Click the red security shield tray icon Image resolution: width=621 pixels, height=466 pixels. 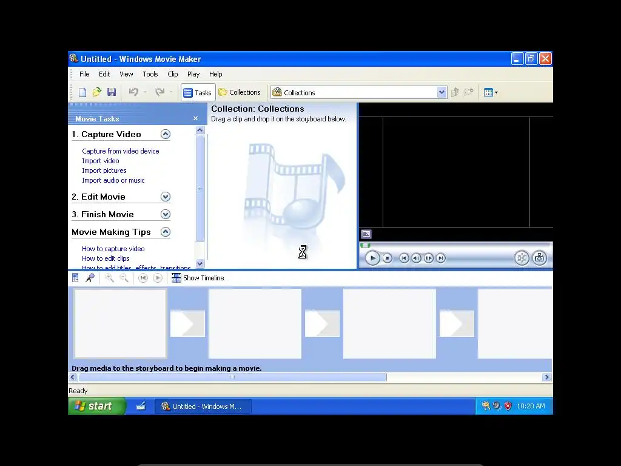(508, 406)
